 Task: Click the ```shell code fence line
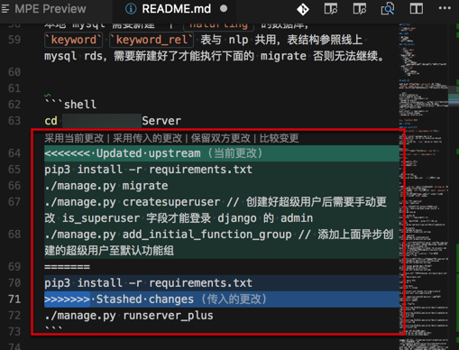pyautogui.click(x=70, y=105)
